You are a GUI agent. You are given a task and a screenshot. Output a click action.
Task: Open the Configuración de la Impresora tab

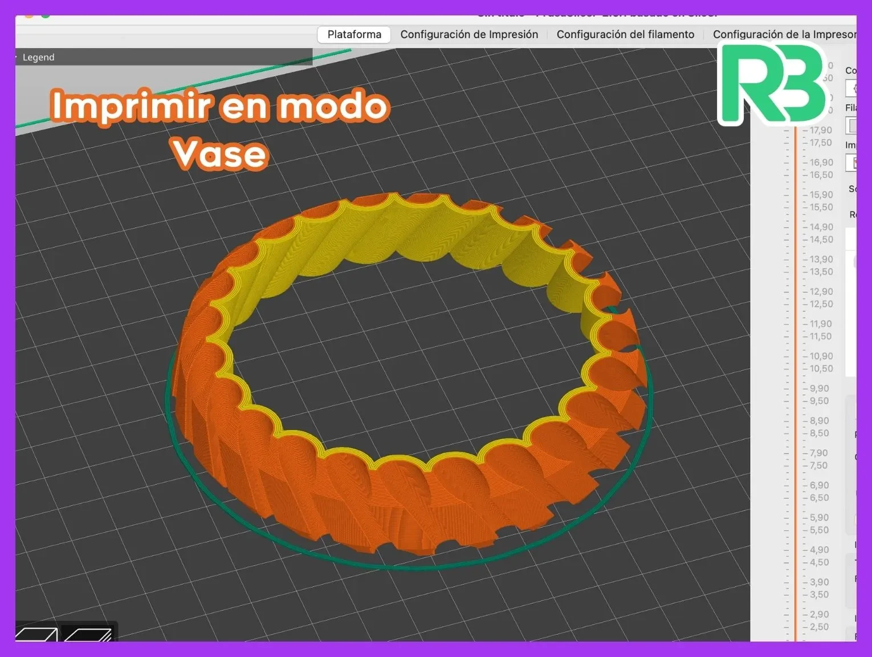tap(784, 34)
